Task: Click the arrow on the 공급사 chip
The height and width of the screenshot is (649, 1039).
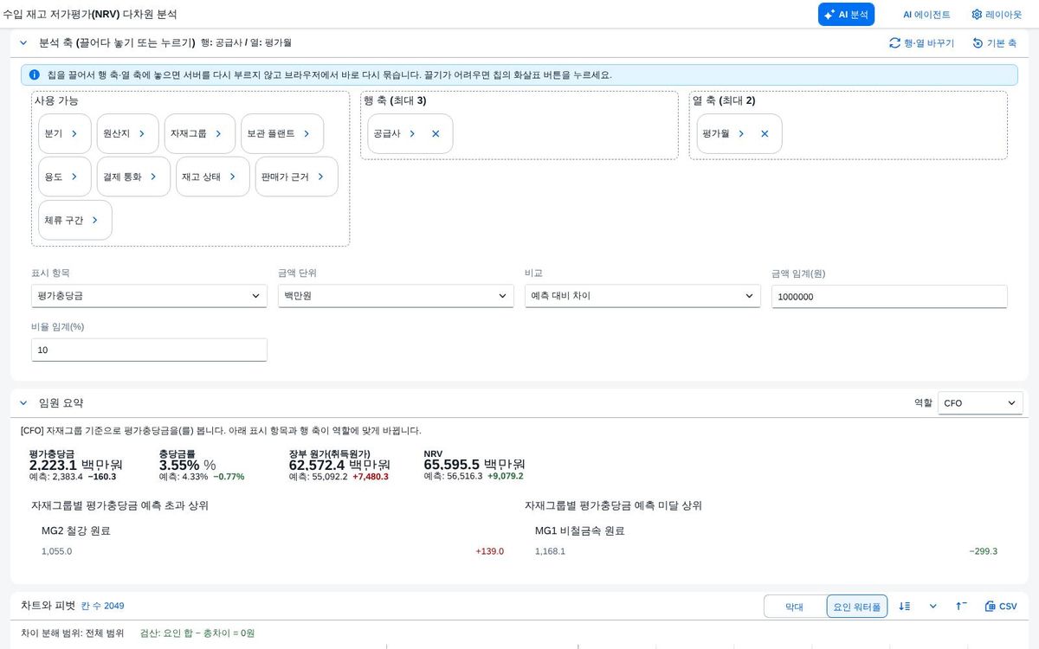Action: pyautogui.click(x=412, y=134)
